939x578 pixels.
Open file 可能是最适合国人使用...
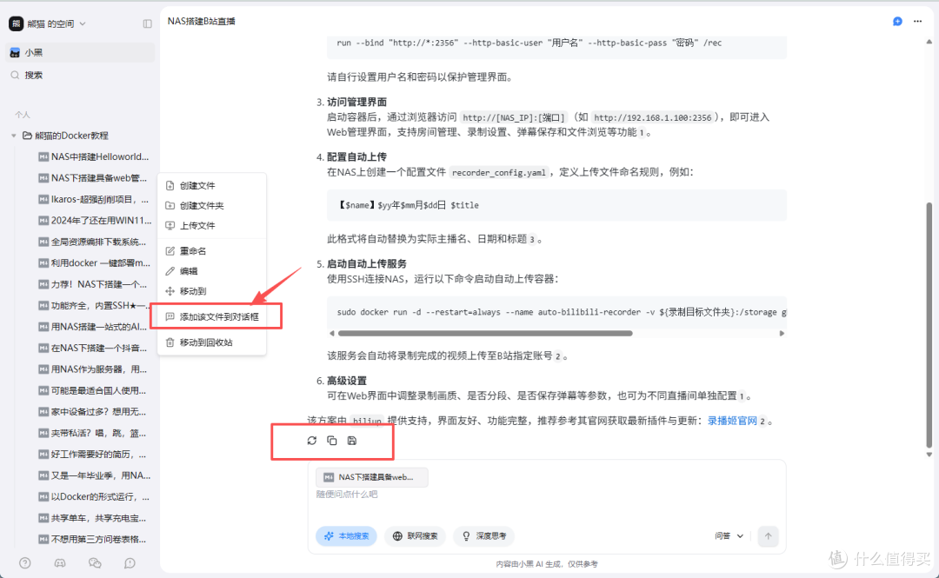[94, 390]
